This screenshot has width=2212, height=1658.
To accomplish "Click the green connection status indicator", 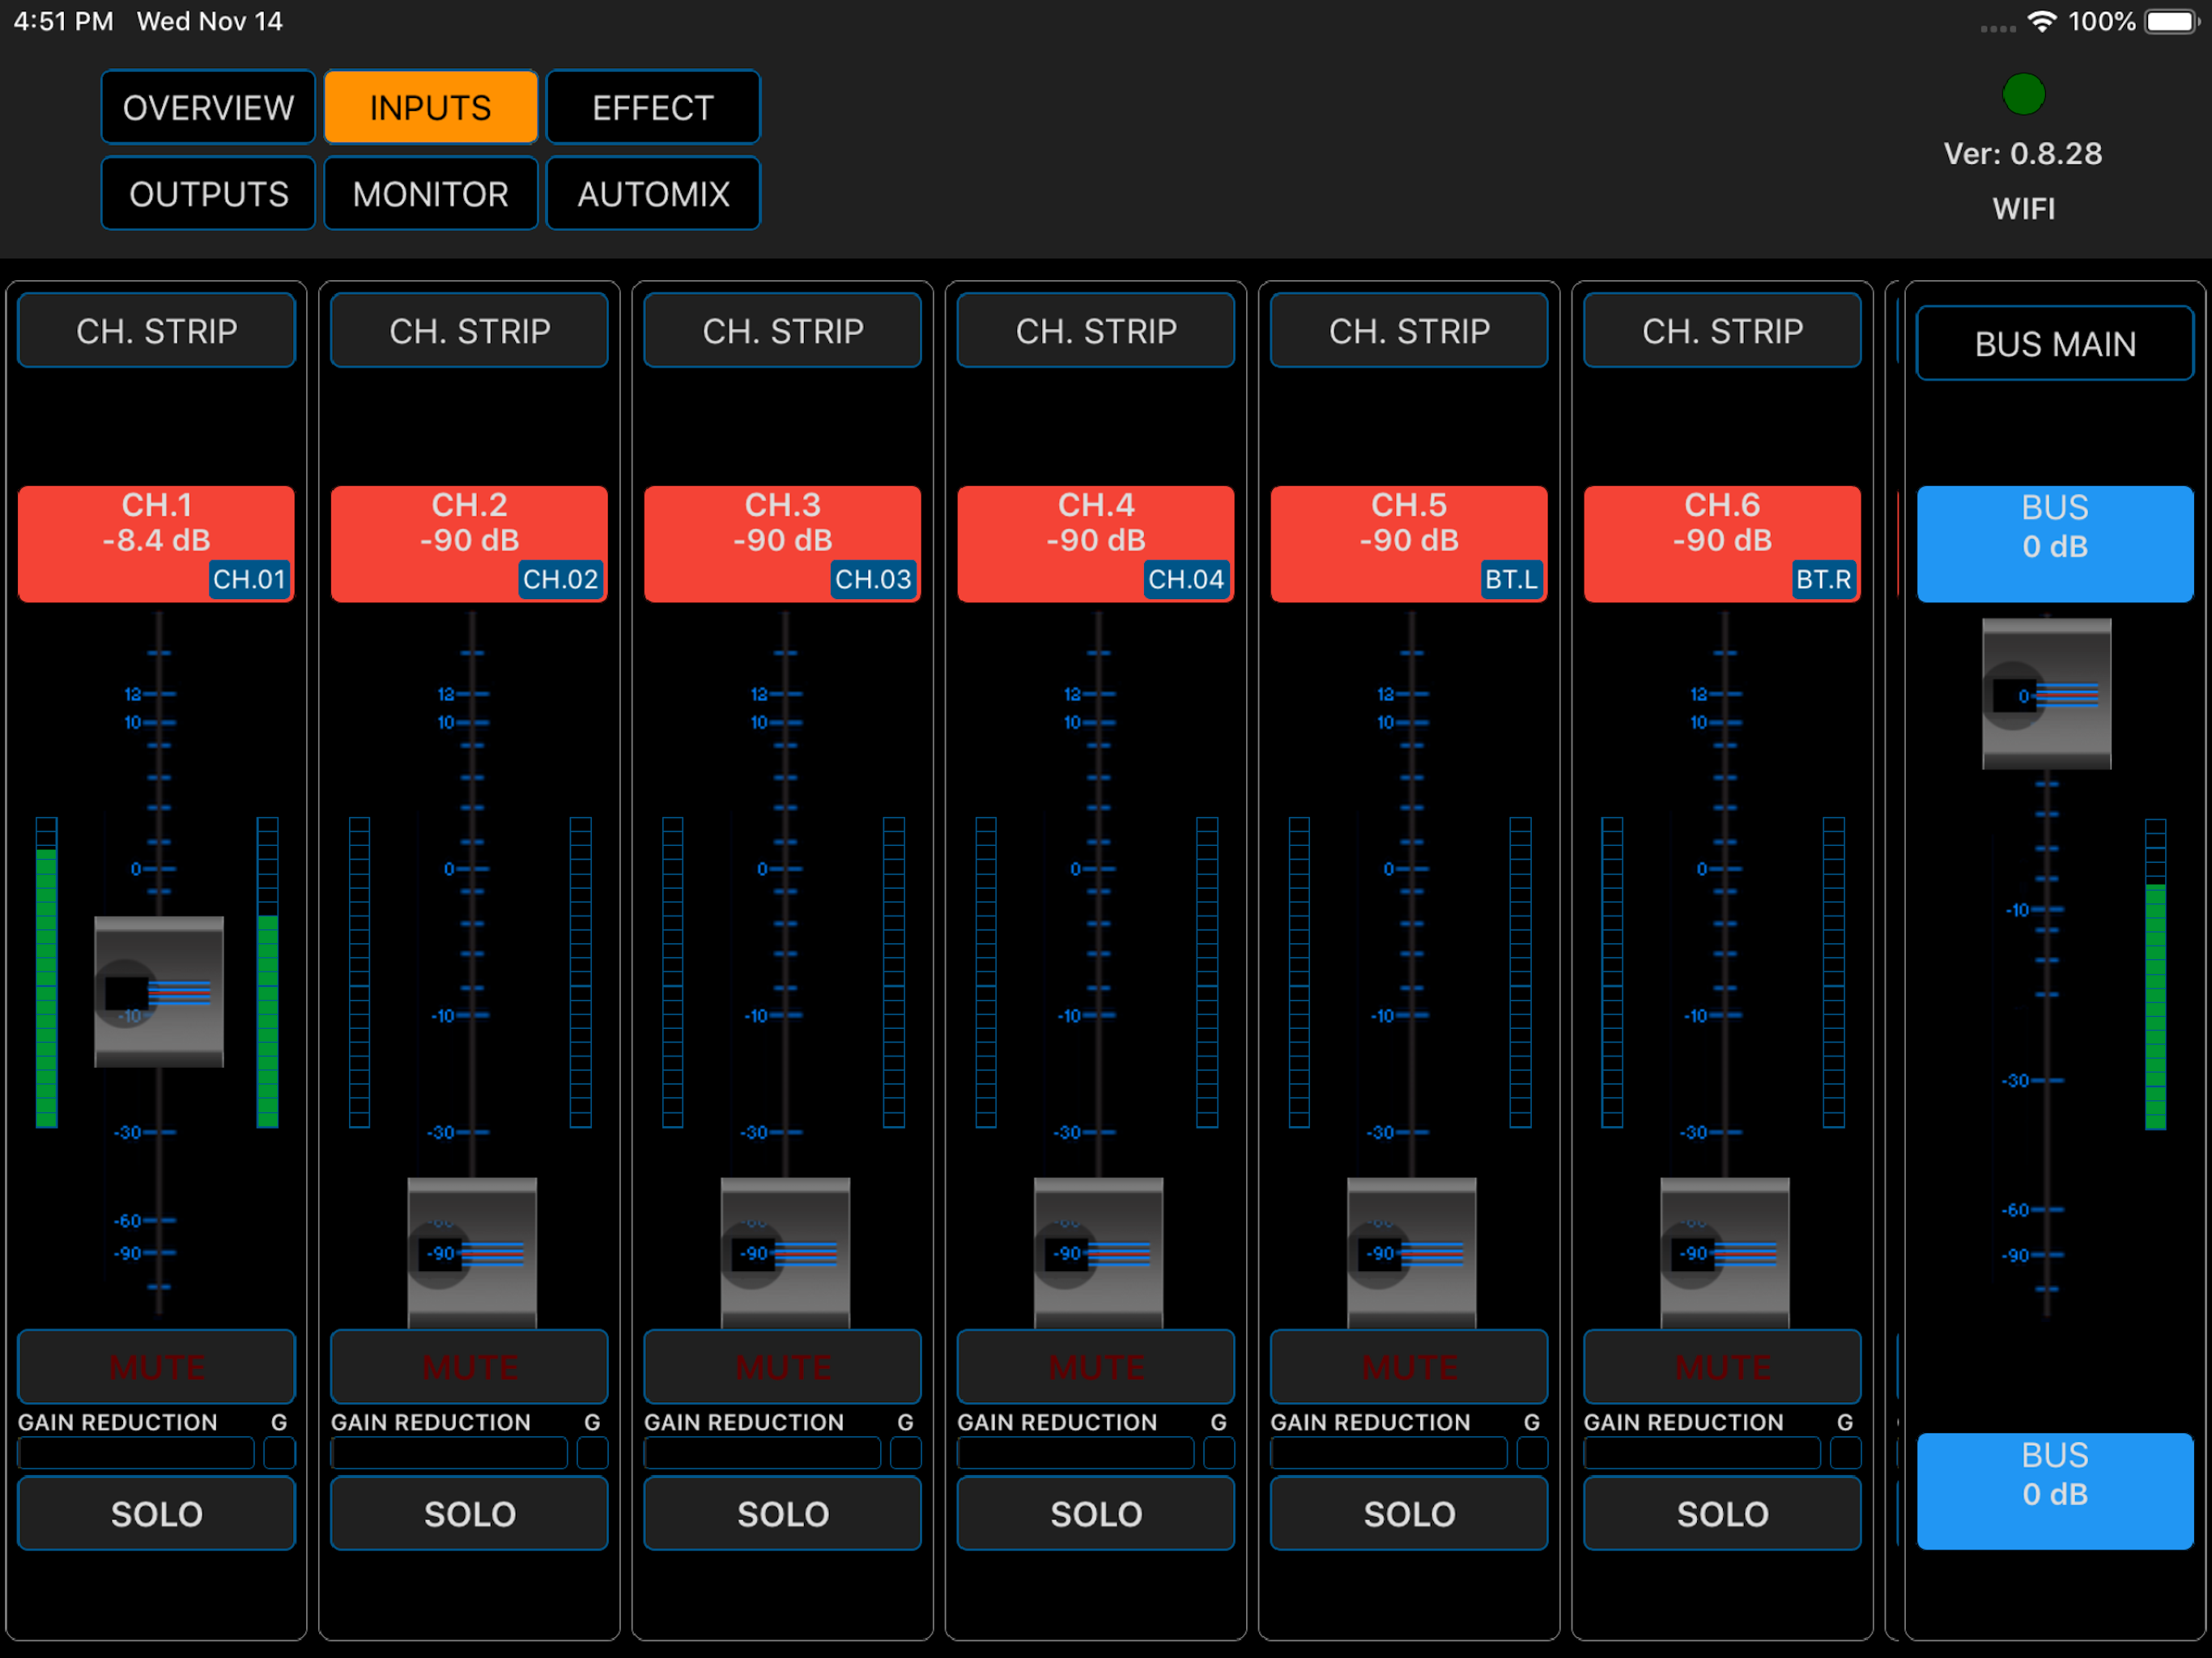I will [2023, 94].
